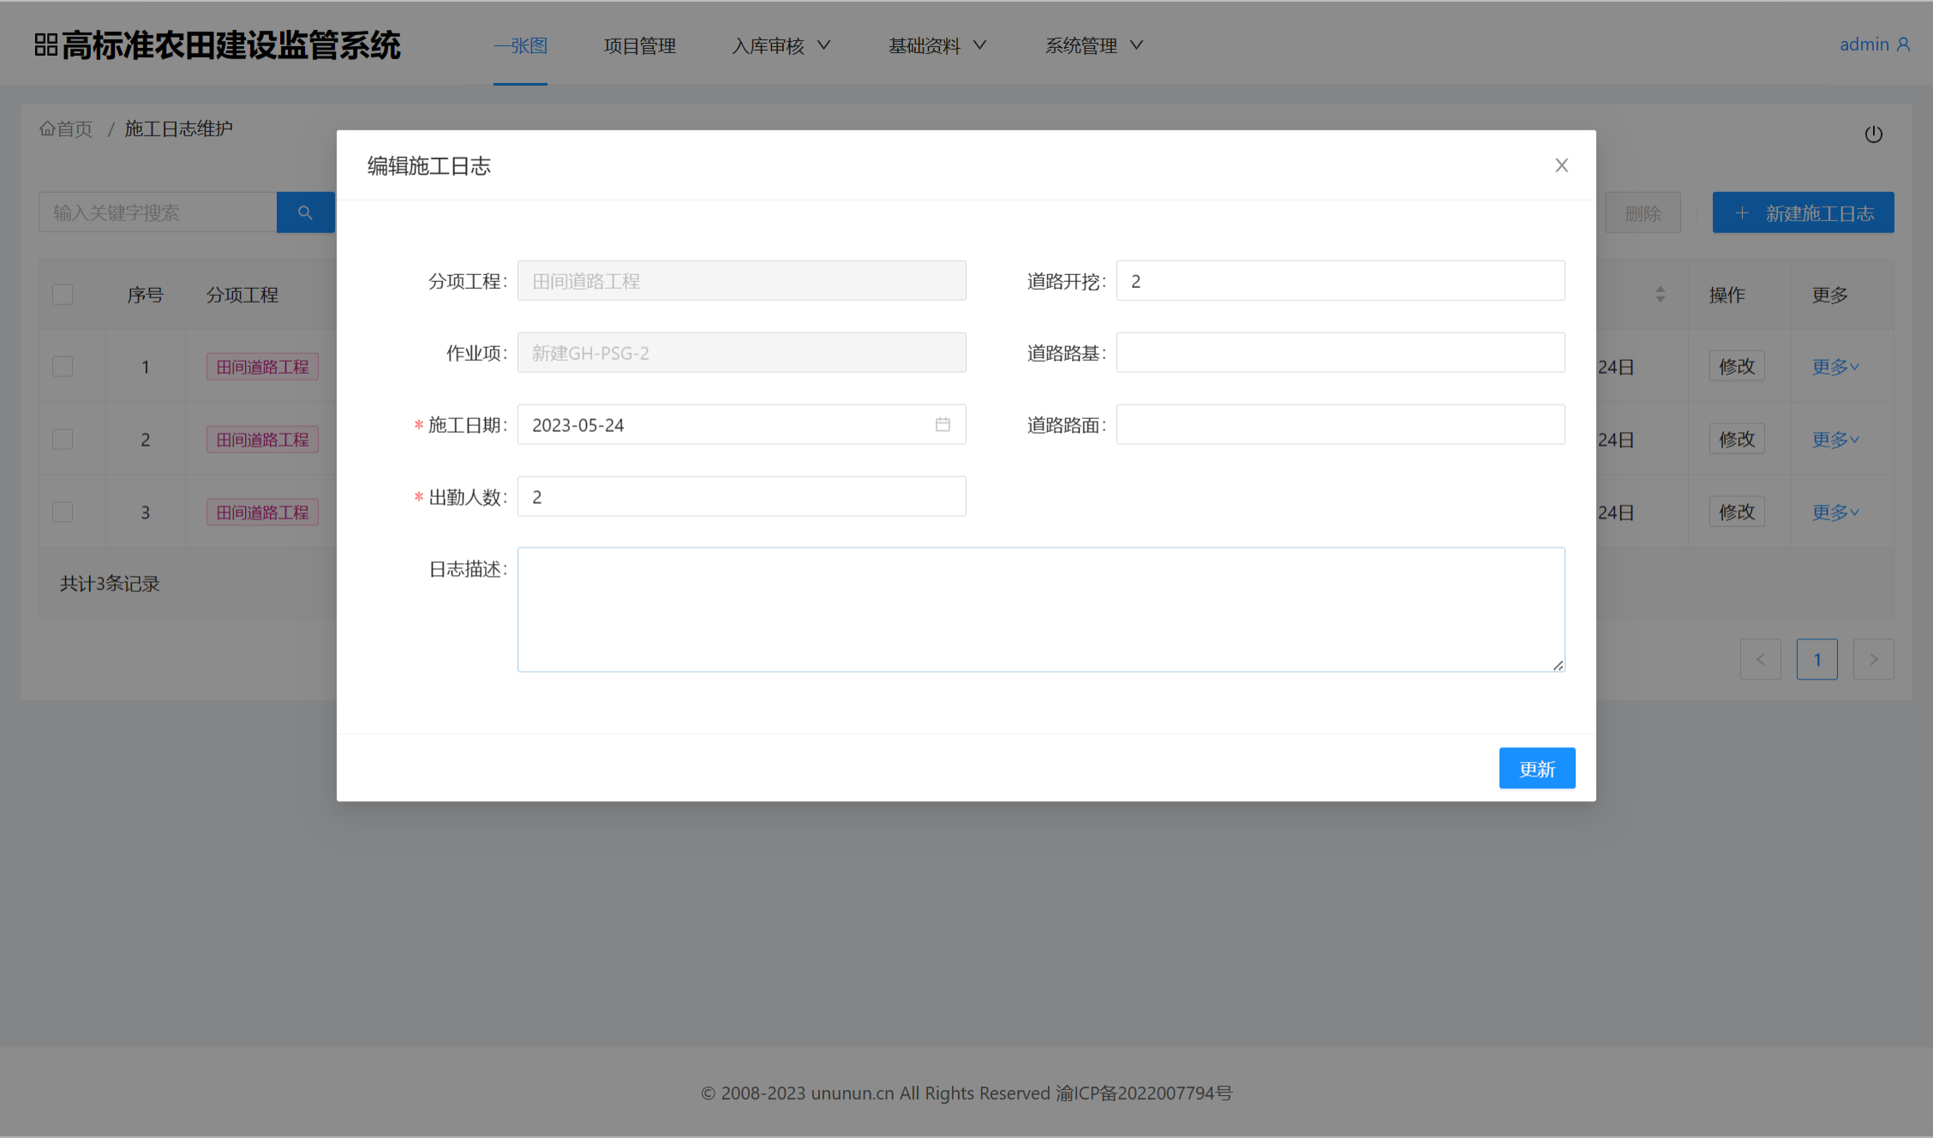This screenshot has height=1138, width=1933.
Task: Go to the next page arrow
Action: tap(1873, 660)
